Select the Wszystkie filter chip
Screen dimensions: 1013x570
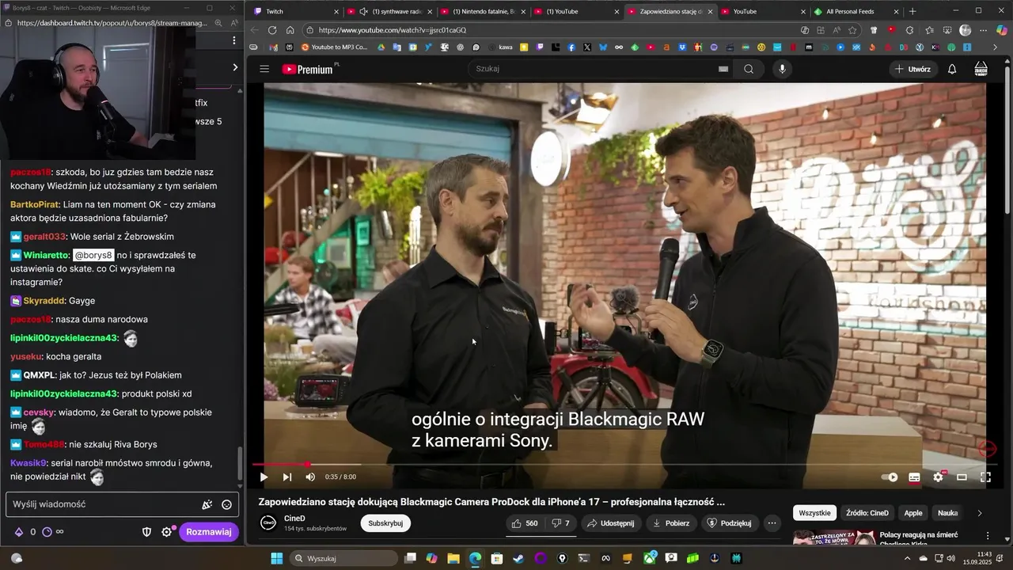[814, 513]
